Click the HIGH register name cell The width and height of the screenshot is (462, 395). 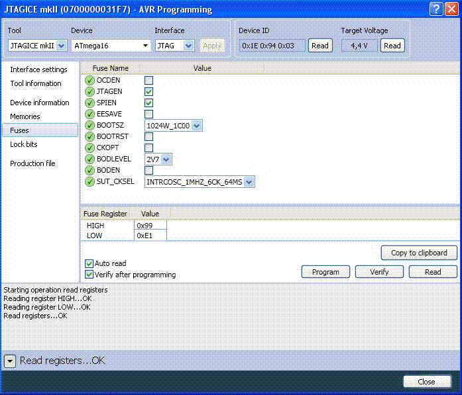95,226
